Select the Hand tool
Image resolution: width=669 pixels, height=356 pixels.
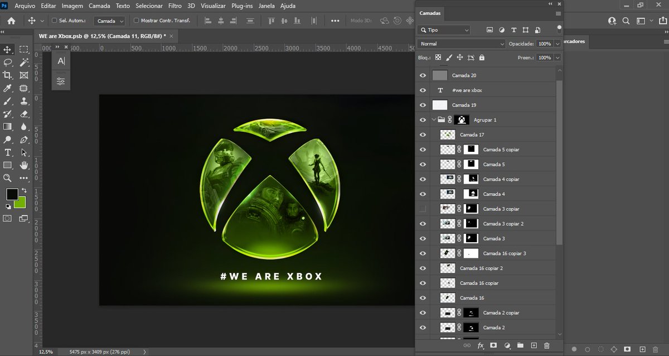pyautogui.click(x=24, y=165)
